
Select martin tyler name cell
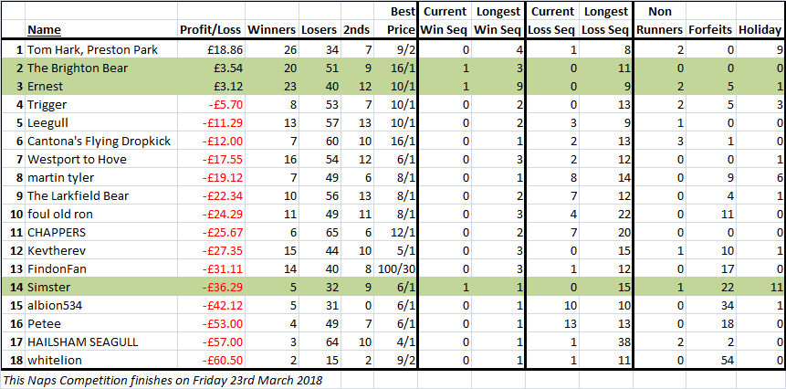pos(60,178)
